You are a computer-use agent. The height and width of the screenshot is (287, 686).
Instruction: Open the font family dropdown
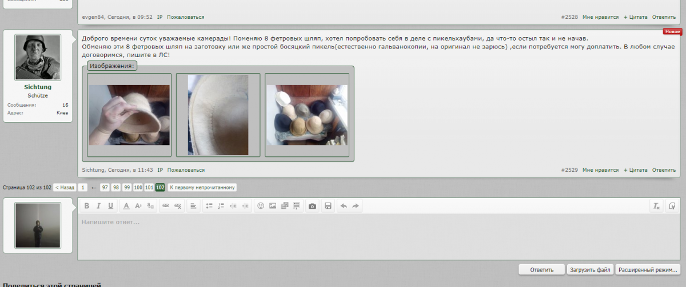point(150,206)
